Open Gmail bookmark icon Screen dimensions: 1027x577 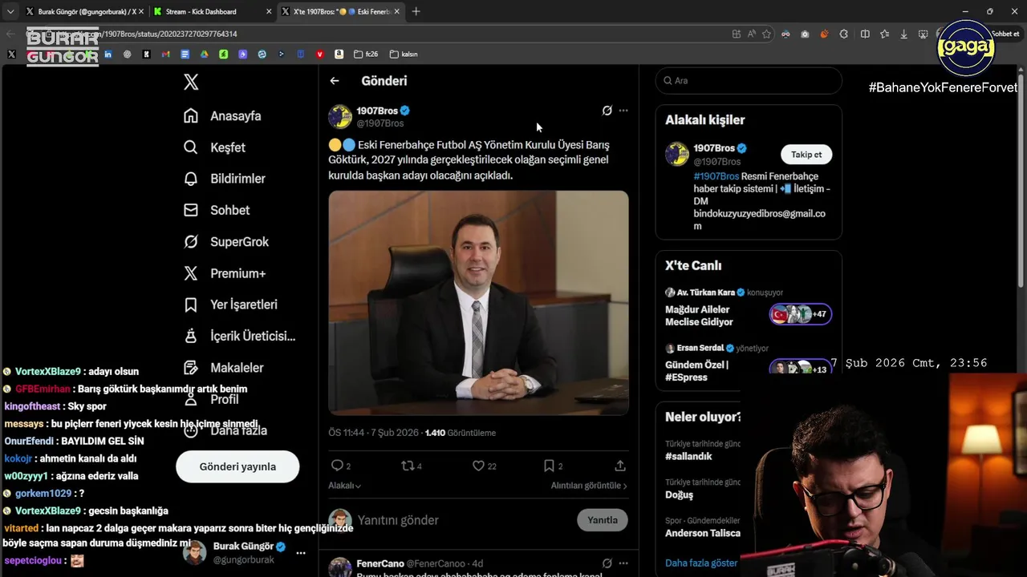pos(165,54)
